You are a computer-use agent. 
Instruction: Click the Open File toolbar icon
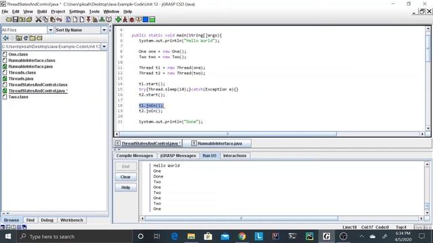(x=9, y=20)
